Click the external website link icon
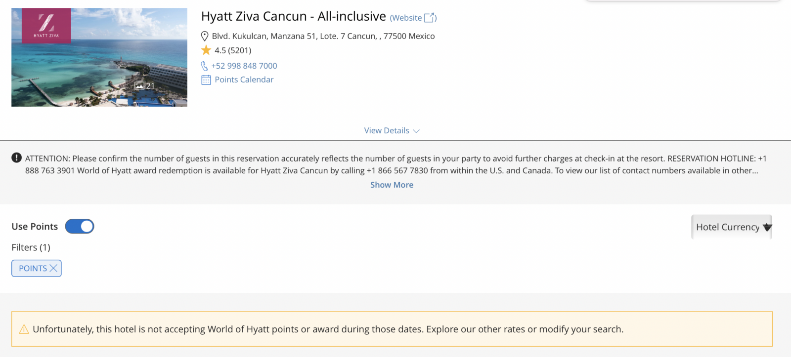791x357 pixels. [430, 18]
